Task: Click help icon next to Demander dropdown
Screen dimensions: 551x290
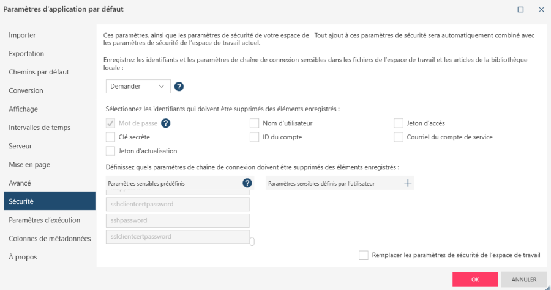Action: pyautogui.click(x=179, y=87)
